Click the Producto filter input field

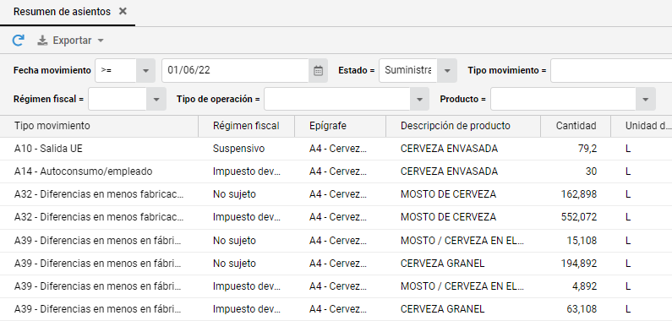[563, 99]
